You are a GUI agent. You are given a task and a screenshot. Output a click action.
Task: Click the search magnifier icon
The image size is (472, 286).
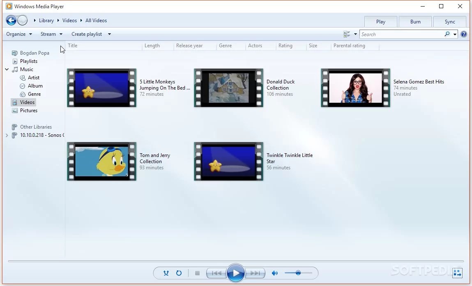pyautogui.click(x=447, y=35)
